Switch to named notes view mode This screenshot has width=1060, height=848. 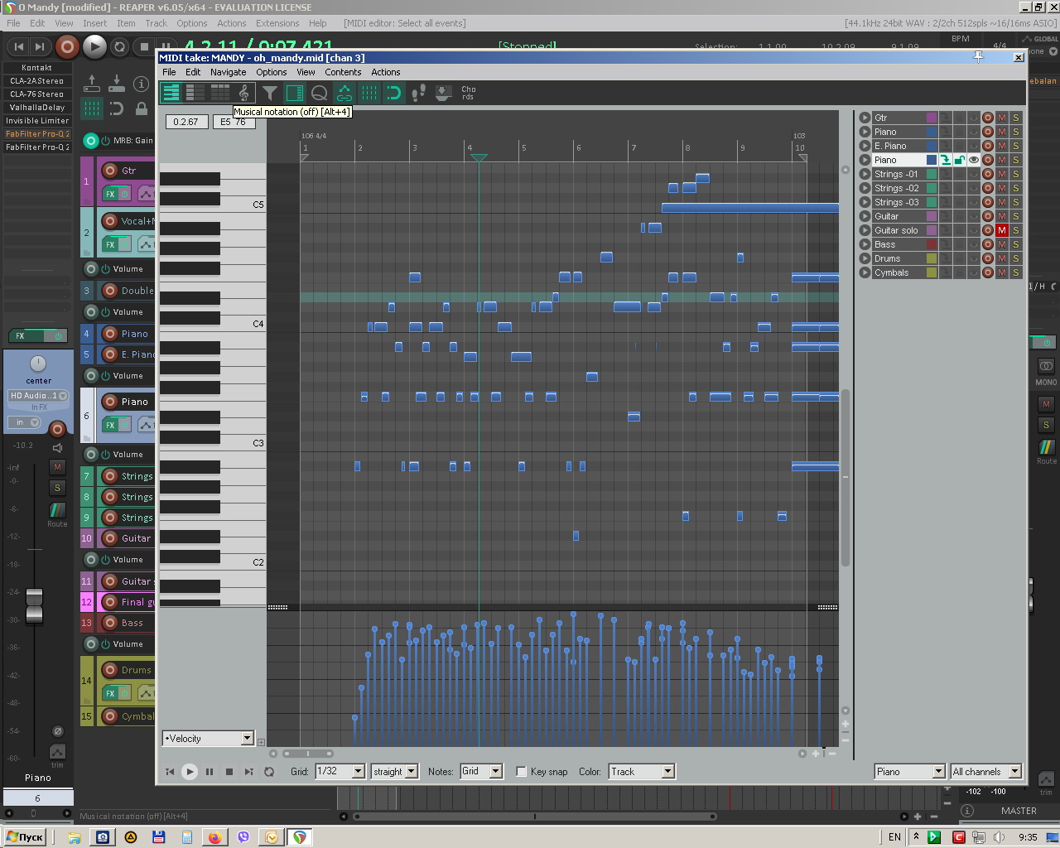(195, 93)
